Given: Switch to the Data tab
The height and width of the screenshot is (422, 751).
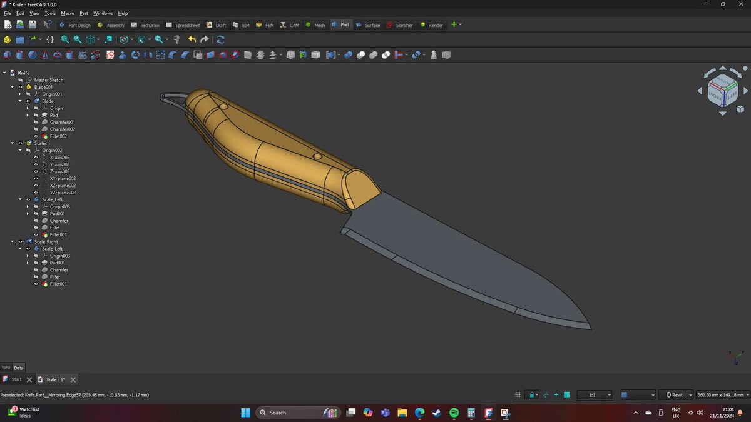Looking at the screenshot, I should (18, 368).
